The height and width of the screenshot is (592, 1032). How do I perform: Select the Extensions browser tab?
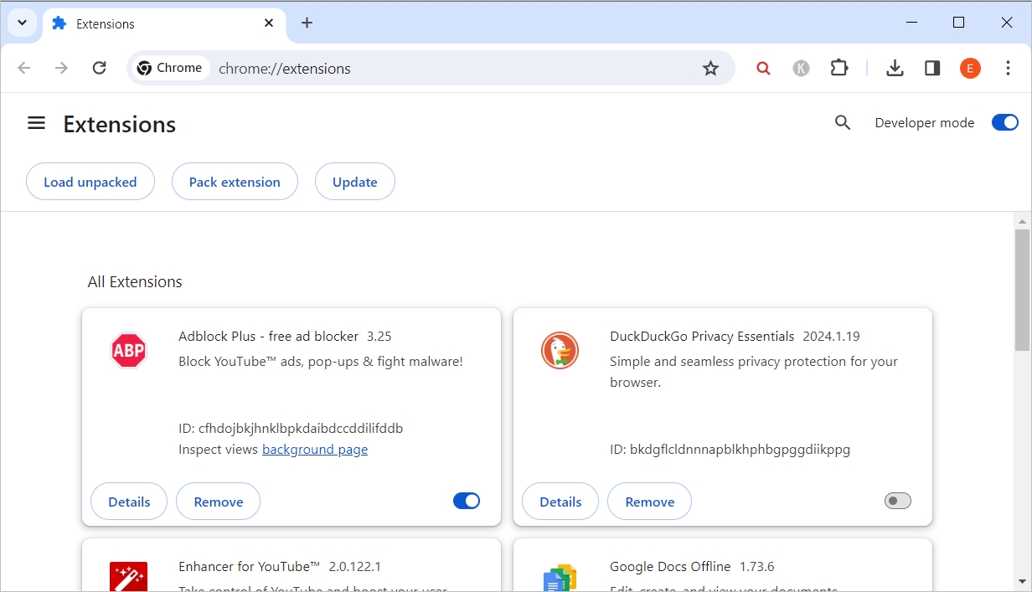(x=163, y=23)
